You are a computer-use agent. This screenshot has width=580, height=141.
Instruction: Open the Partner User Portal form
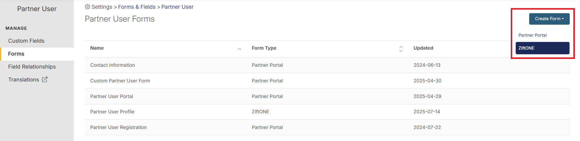coord(327,97)
